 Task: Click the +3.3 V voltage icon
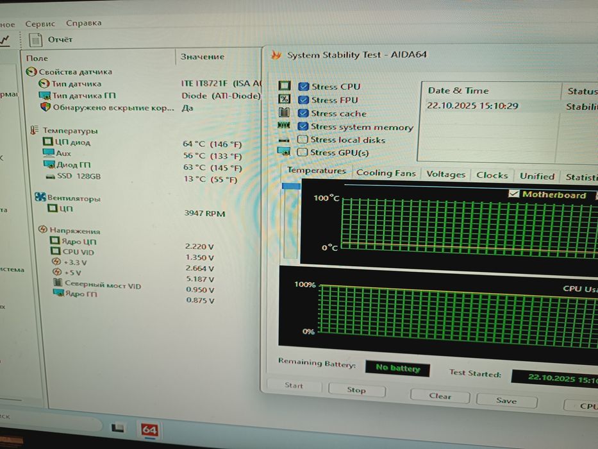(56, 262)
